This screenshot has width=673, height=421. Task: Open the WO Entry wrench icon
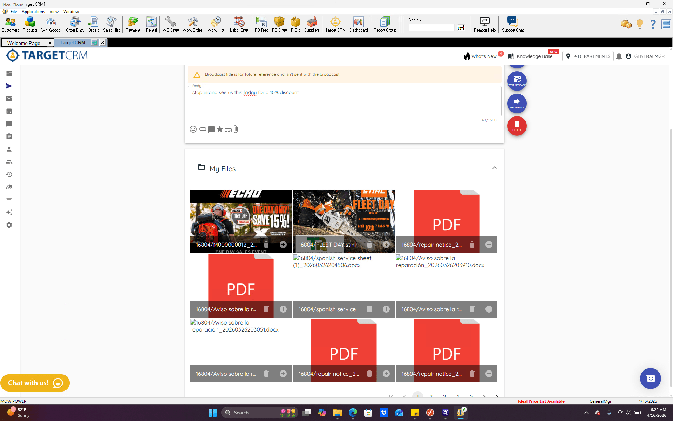click(171, 25)
